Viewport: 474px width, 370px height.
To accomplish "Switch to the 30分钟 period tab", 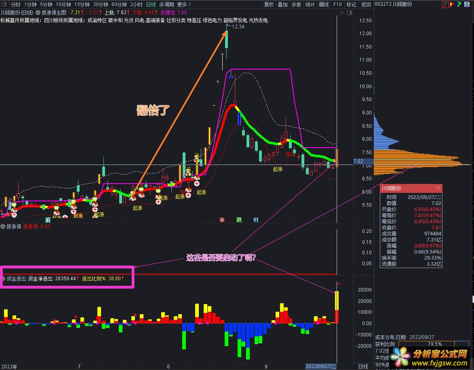I will tap(100, 4).
